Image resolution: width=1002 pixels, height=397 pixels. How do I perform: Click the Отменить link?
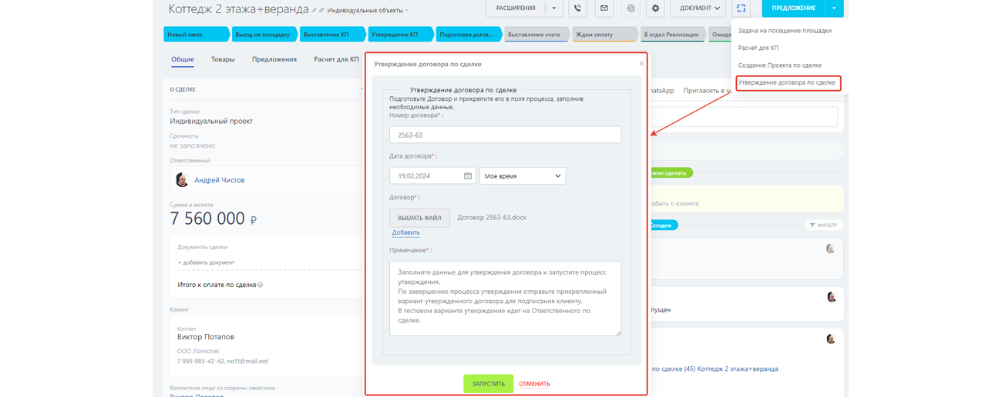pyautogui.click(x=534, y=384)
